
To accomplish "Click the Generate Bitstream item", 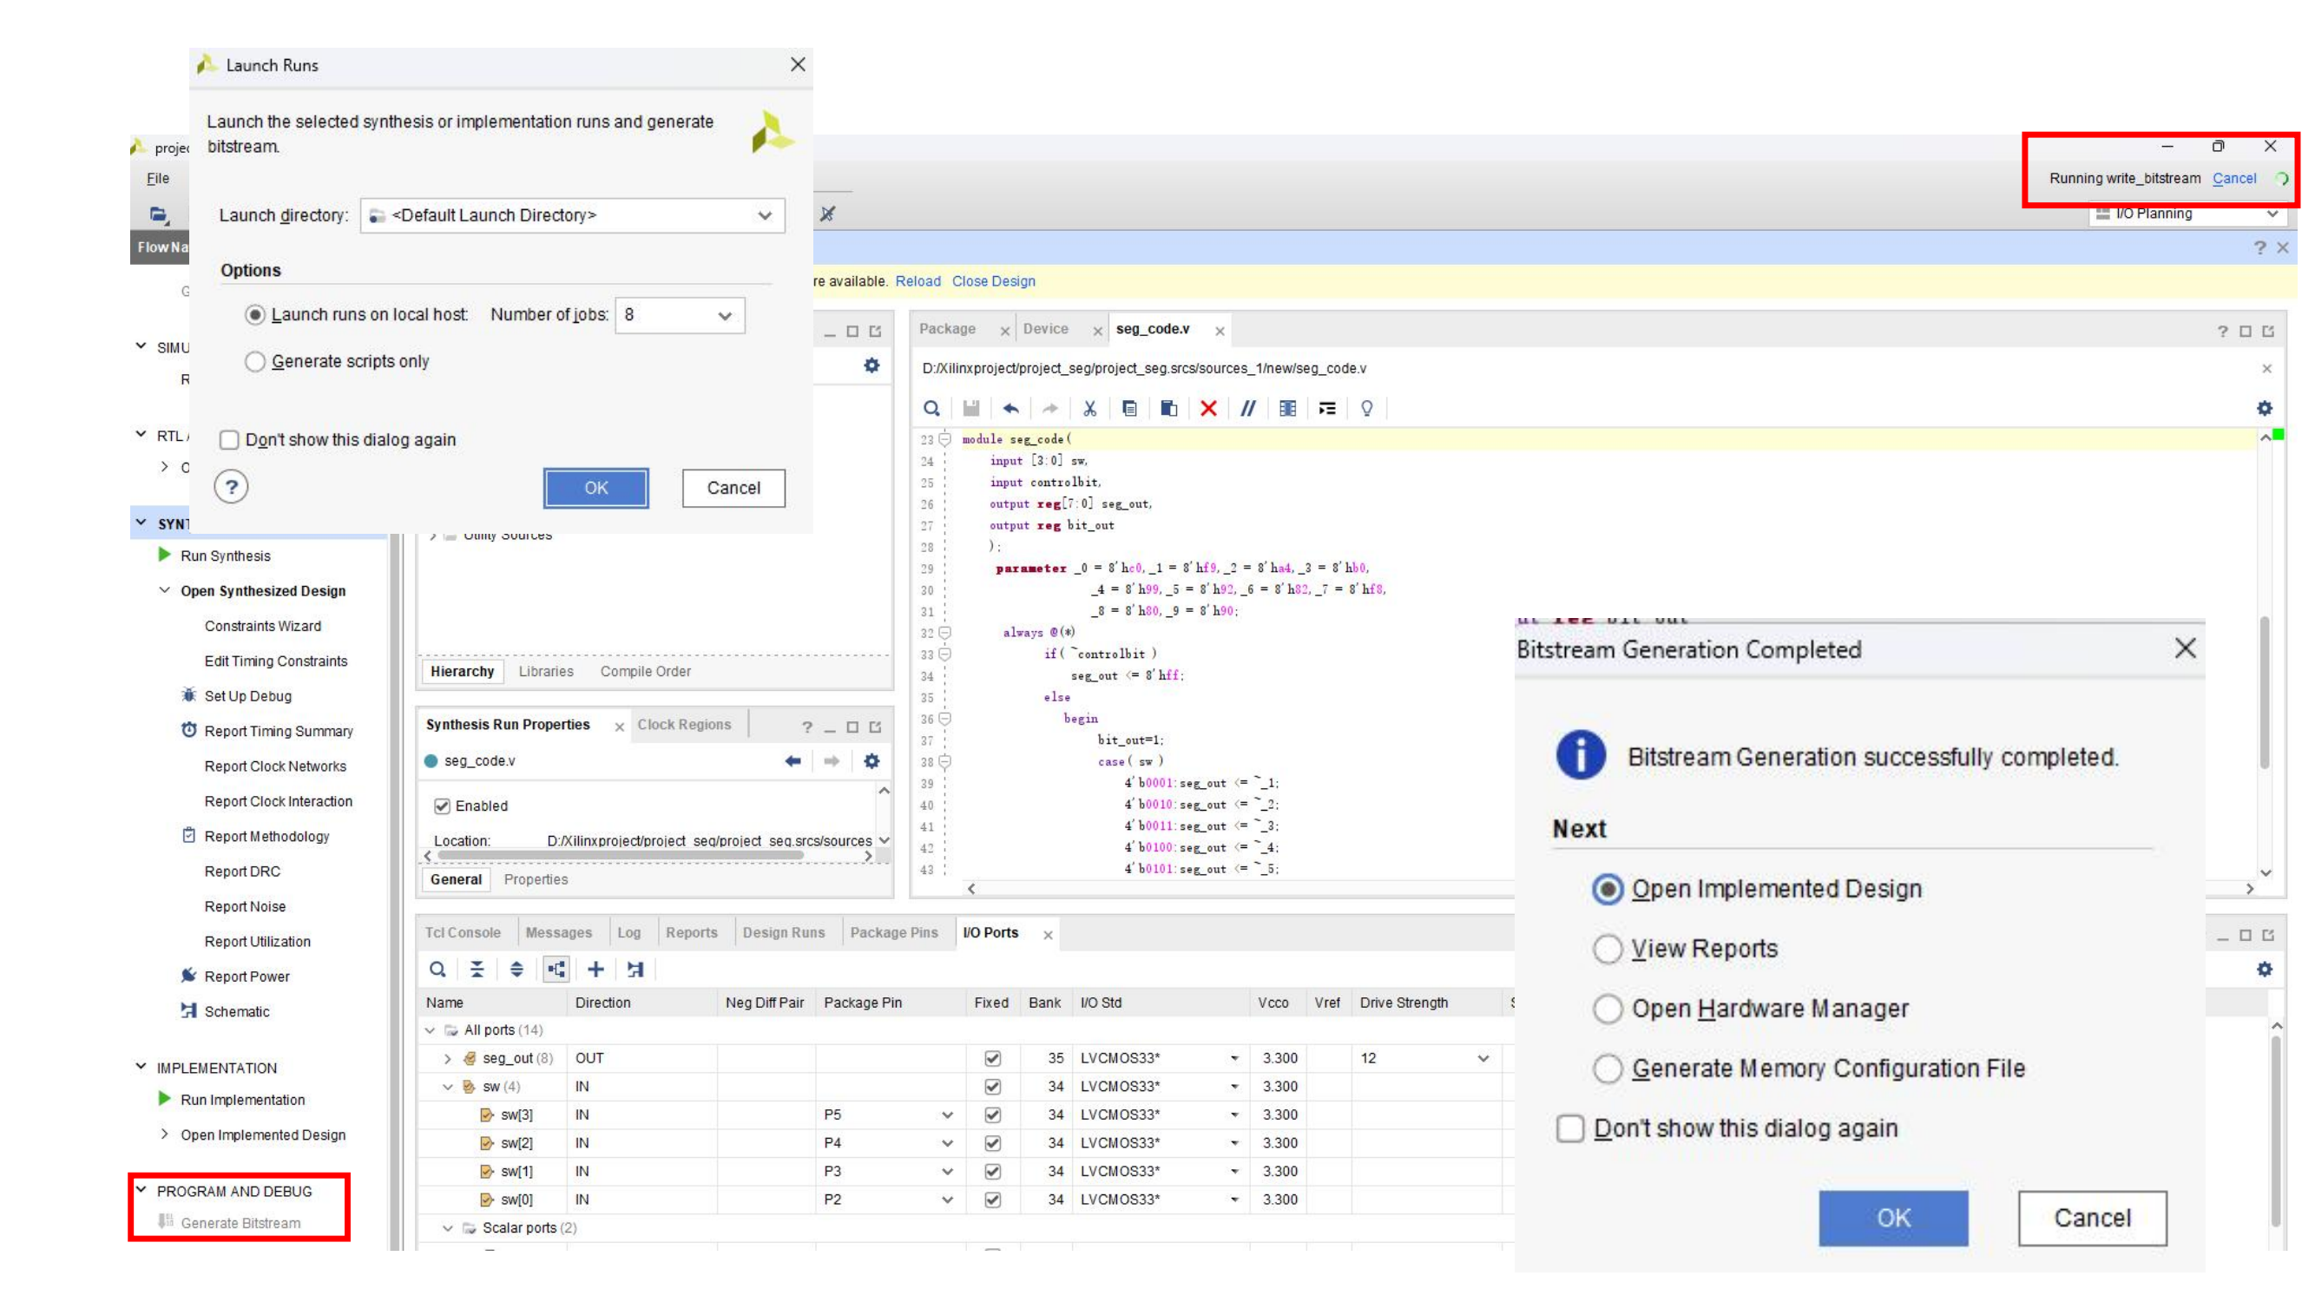I will pyautogui.click(x=240, y=1223).
